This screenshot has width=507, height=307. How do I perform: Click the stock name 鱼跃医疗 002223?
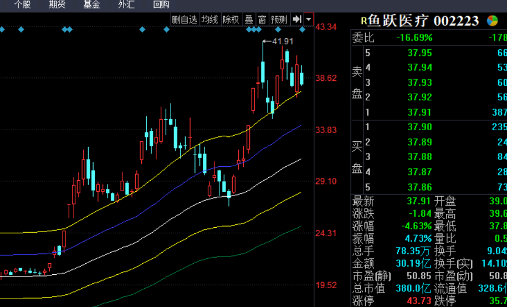click(x=423, y=21)
